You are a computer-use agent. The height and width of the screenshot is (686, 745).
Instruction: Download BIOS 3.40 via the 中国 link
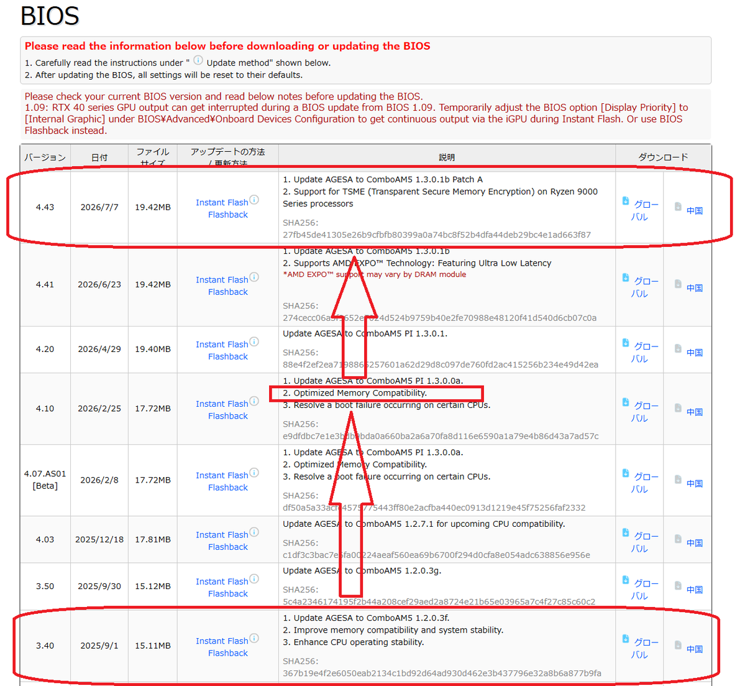695,649
